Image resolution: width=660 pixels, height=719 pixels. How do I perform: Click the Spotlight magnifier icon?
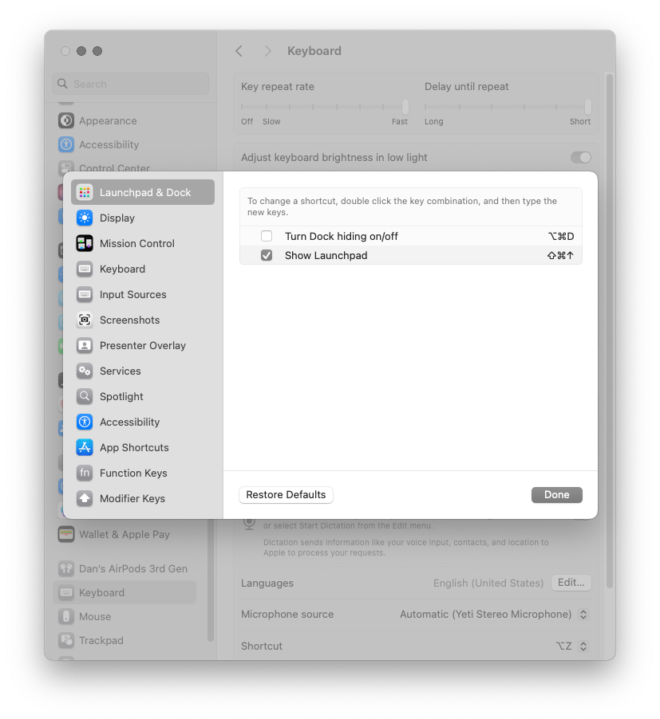pos(85,396)
